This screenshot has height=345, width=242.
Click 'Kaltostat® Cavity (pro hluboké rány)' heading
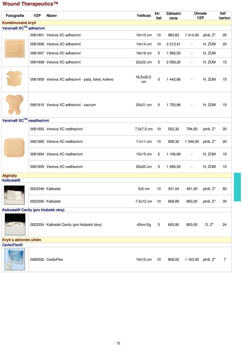tap(33, 210)
